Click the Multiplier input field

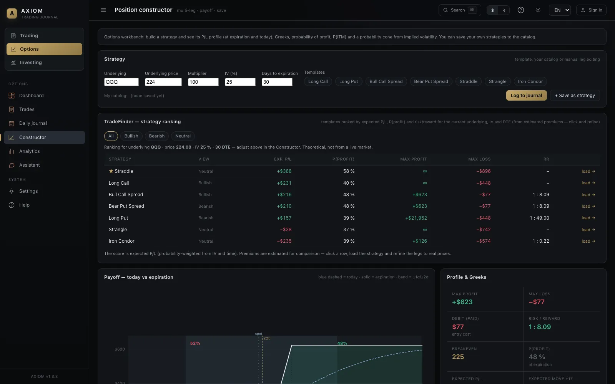point(203,82)
